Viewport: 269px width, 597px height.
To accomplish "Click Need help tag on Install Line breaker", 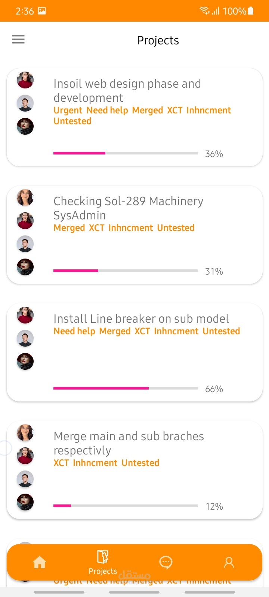I will pyautogui.click(x=74, y=331).
